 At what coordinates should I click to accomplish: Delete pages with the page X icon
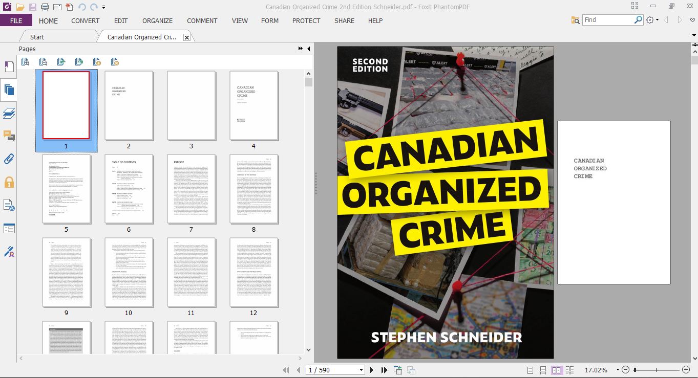pos(115,62)
